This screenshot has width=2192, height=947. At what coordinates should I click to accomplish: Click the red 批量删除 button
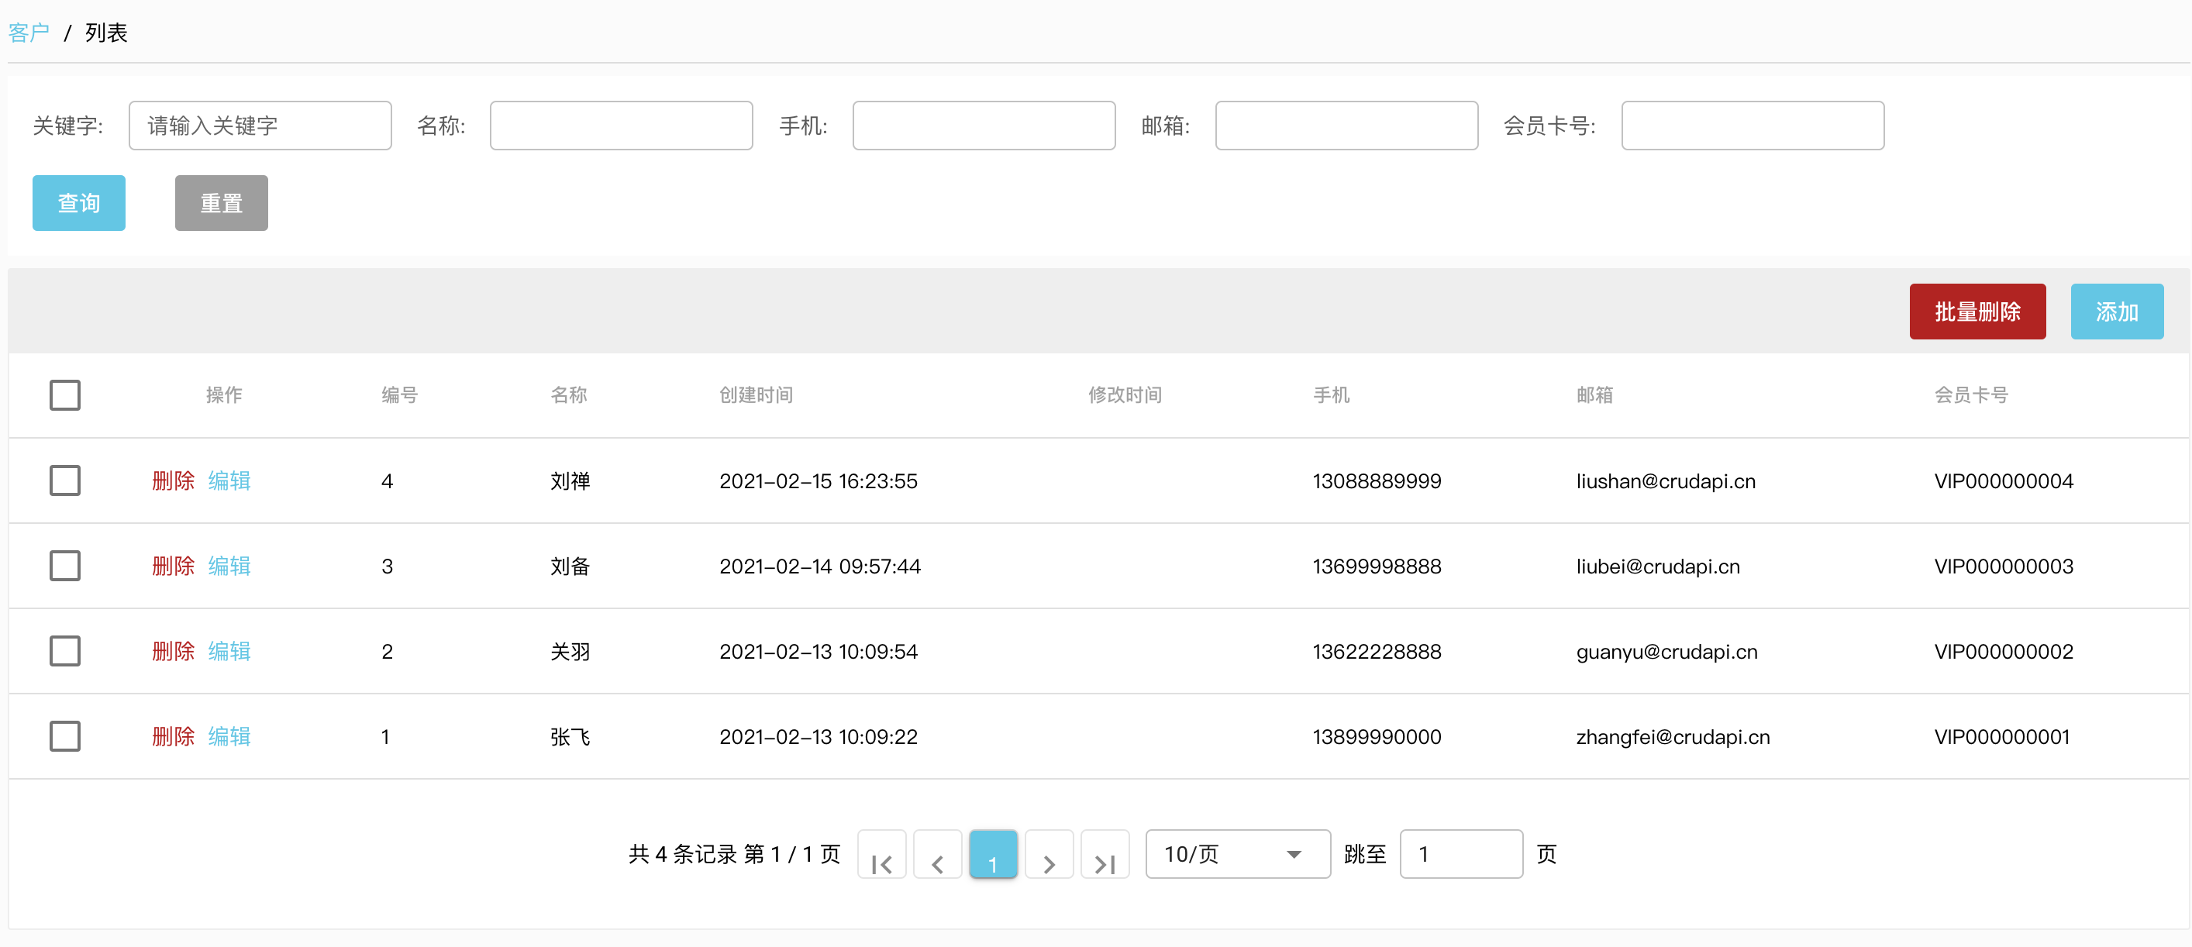(1977, 312)
